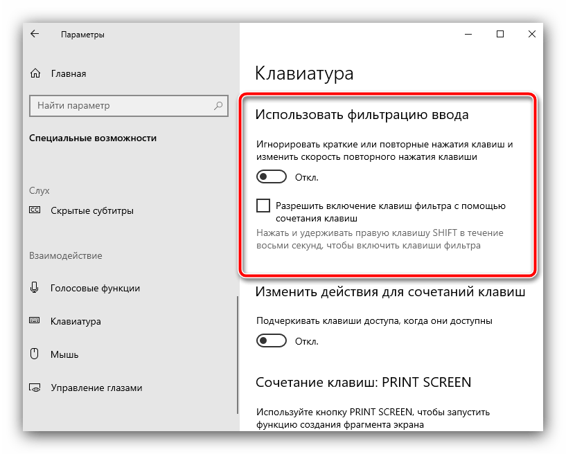The image size is (566, 454).
Task: Check the filter keys shortcut checkbox
Action: coord(263,206)
